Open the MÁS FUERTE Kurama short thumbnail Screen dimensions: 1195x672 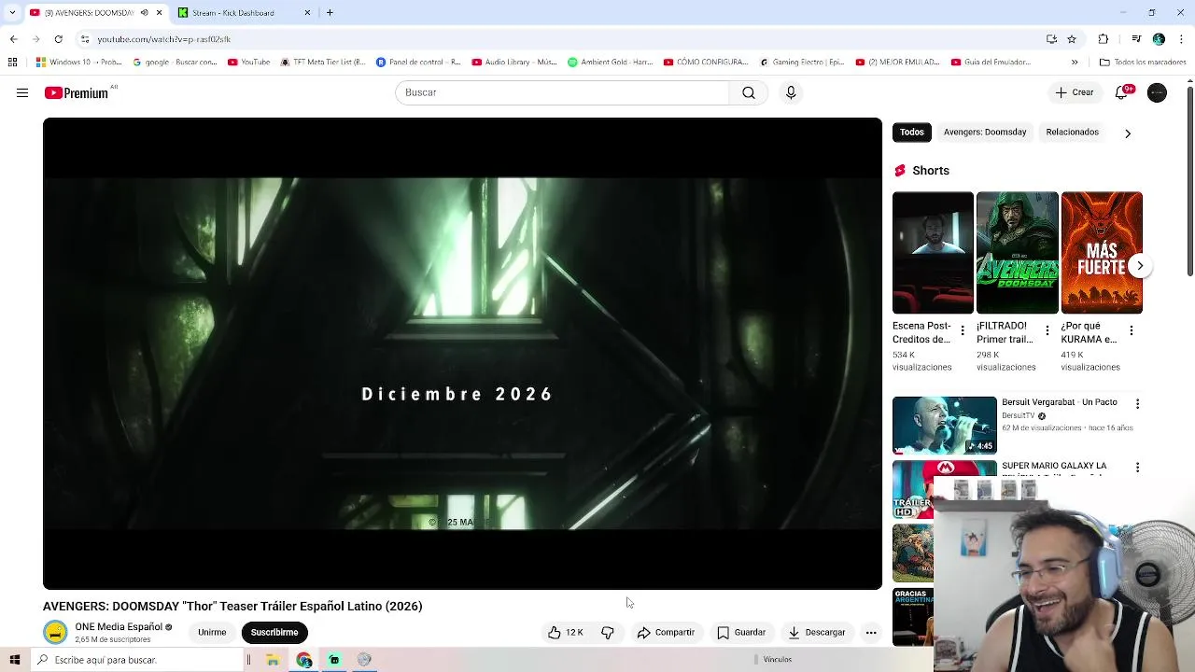(x=1102, y=253)
